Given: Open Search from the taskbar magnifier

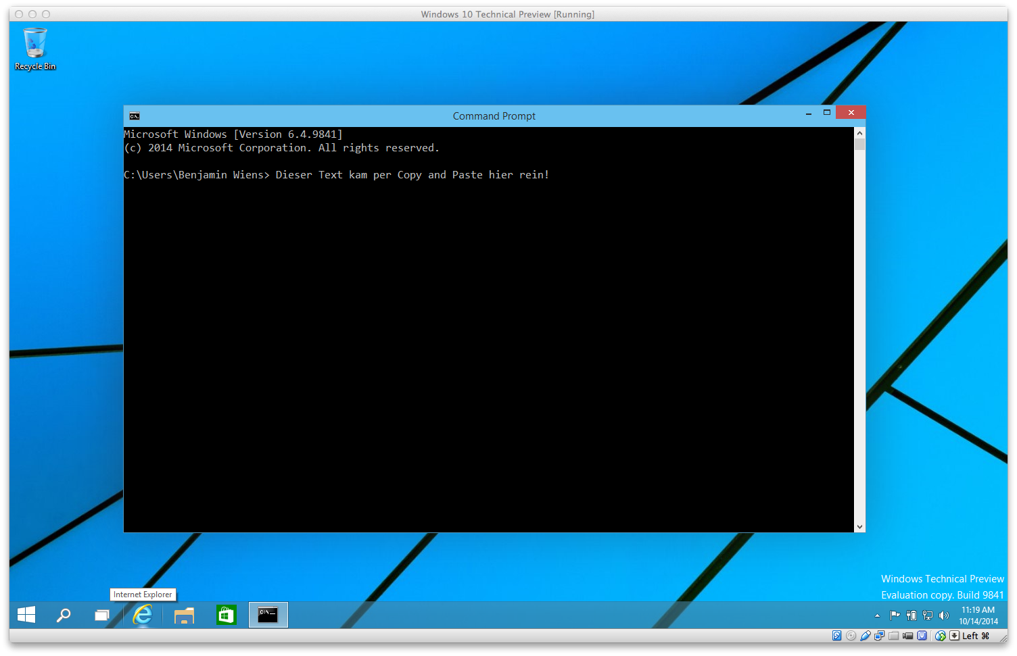Looking at the screenshot, I should tap(64, 615).
